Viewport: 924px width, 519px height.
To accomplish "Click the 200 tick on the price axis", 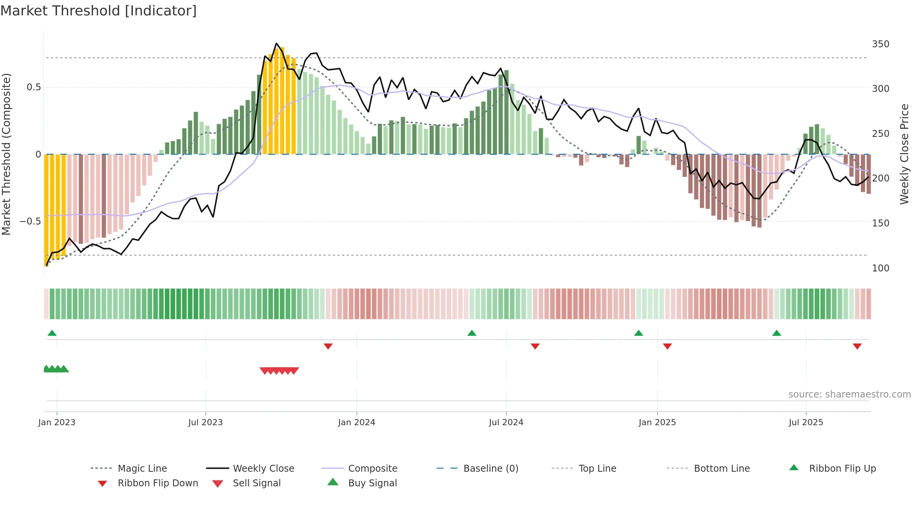I will point(881,178).
